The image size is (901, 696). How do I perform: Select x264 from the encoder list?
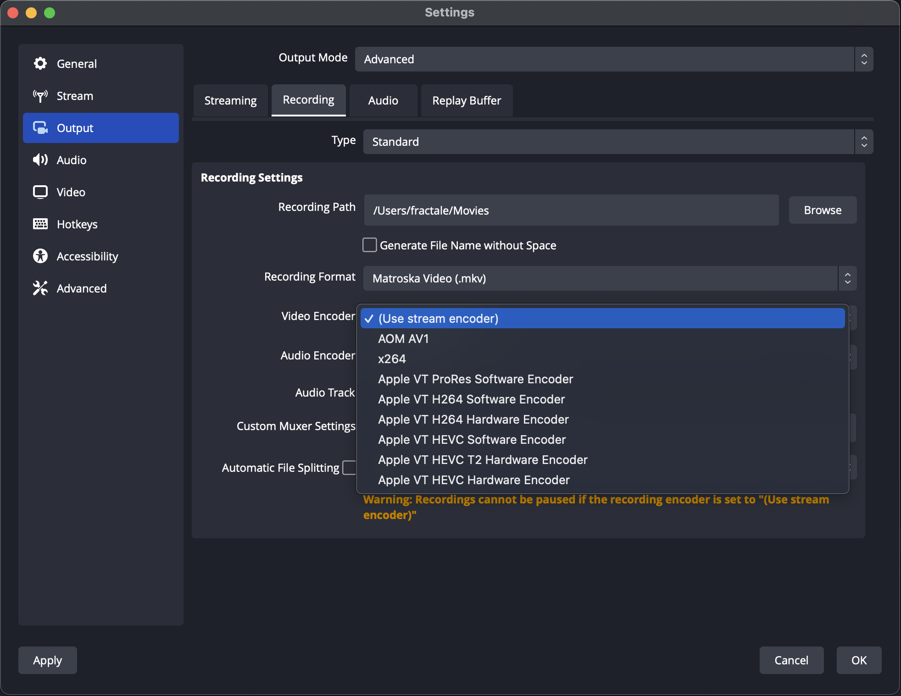coord(391,359)
